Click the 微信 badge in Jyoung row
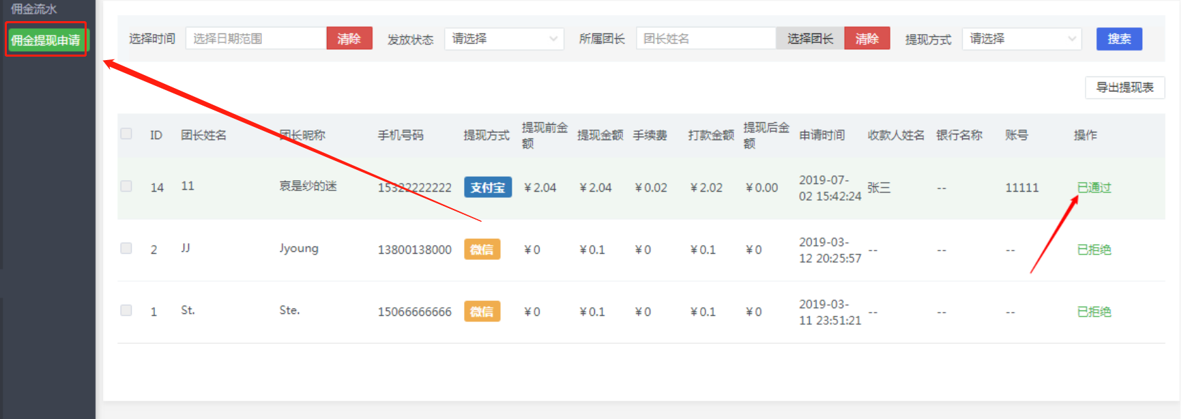This screenshot has width=1192, height=419. (482, 249)
